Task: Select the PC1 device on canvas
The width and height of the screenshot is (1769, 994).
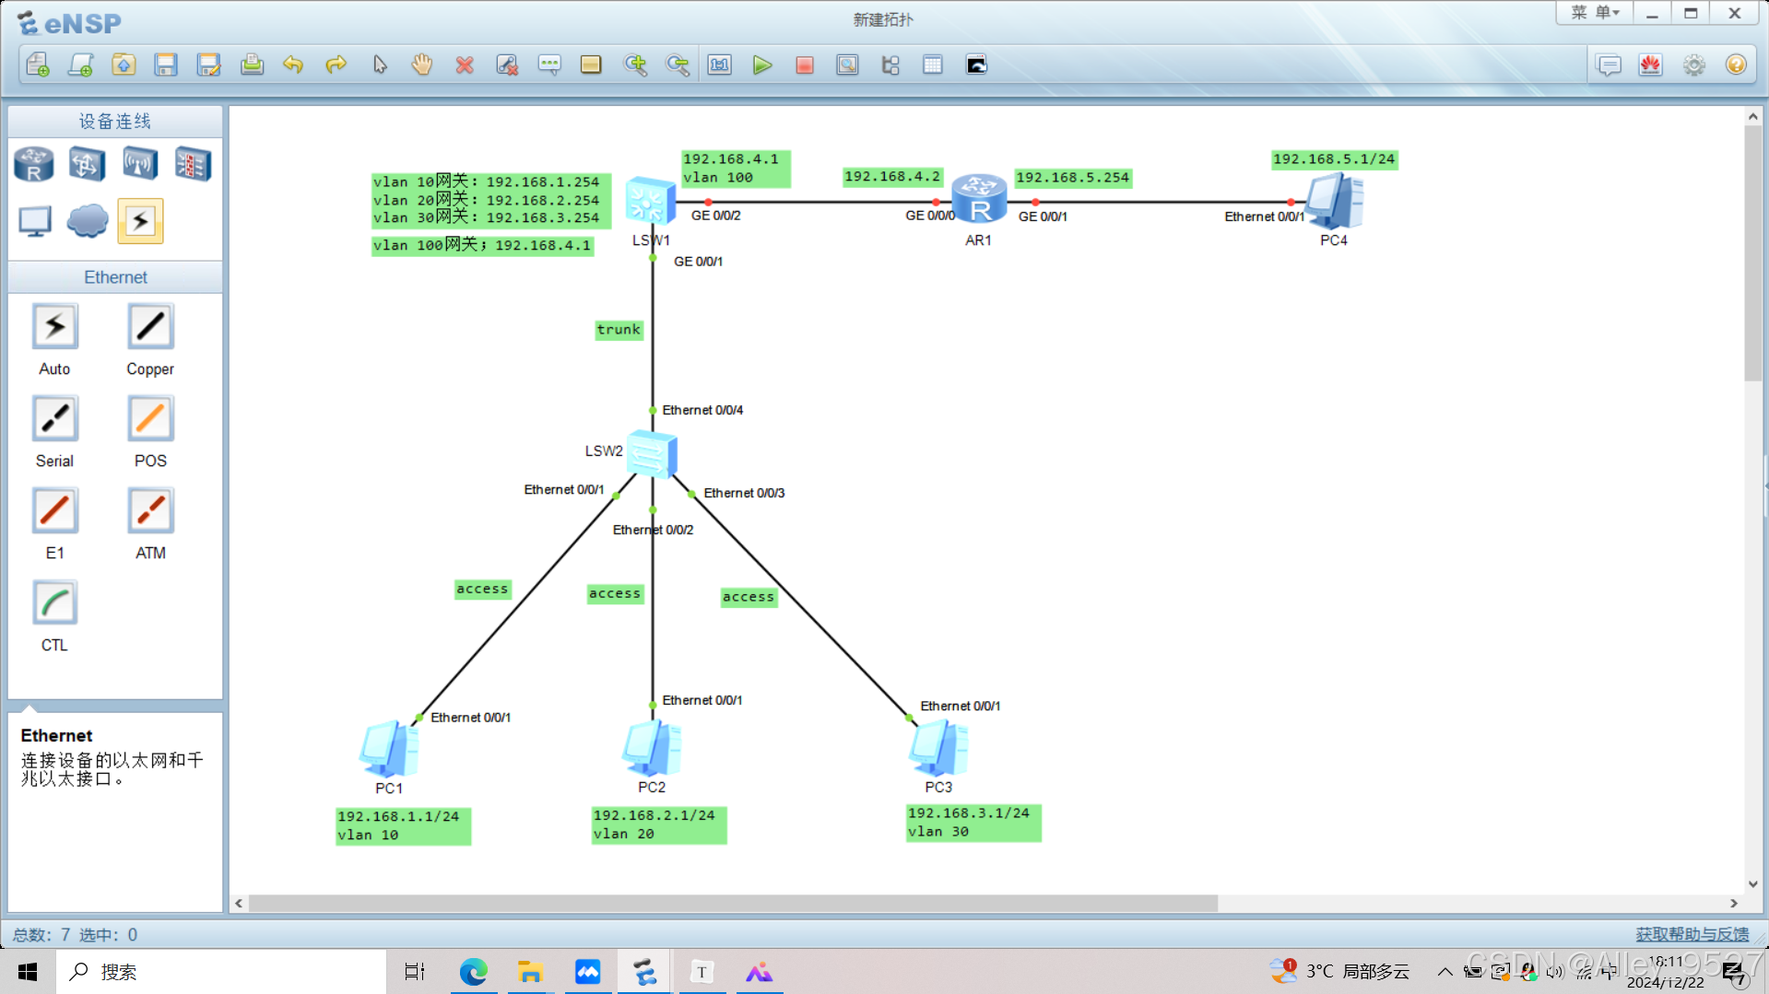Action: (389, 748)
